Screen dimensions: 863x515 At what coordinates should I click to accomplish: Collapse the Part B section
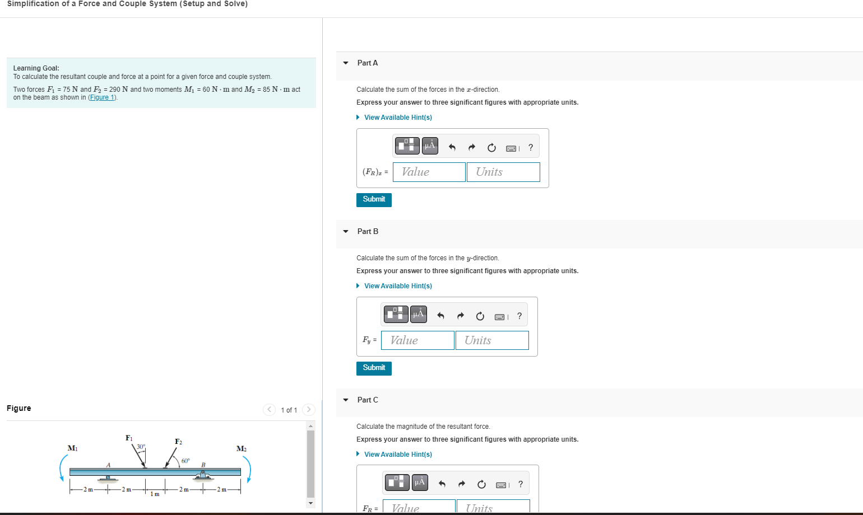[345, 231]
